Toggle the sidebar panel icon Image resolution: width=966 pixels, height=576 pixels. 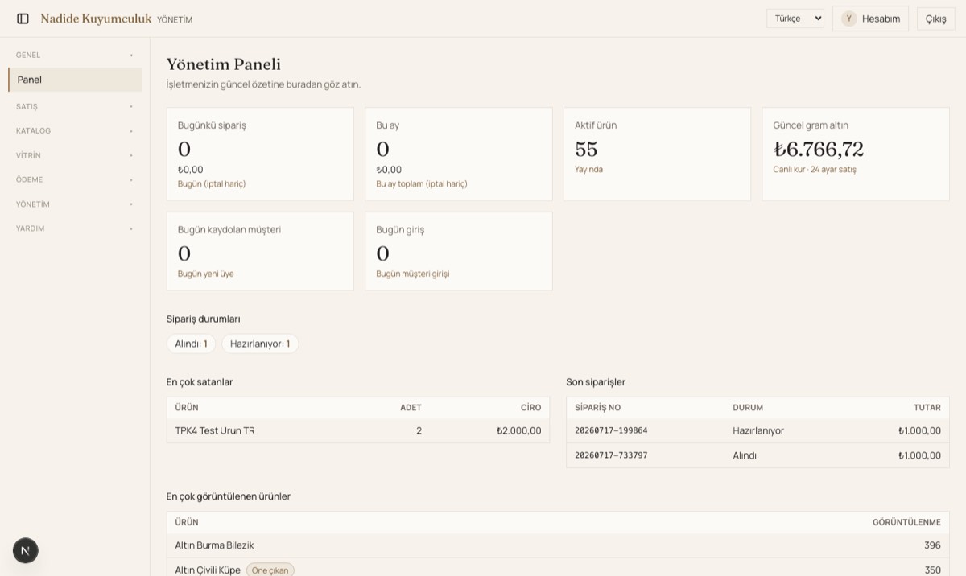pos(23,19)
